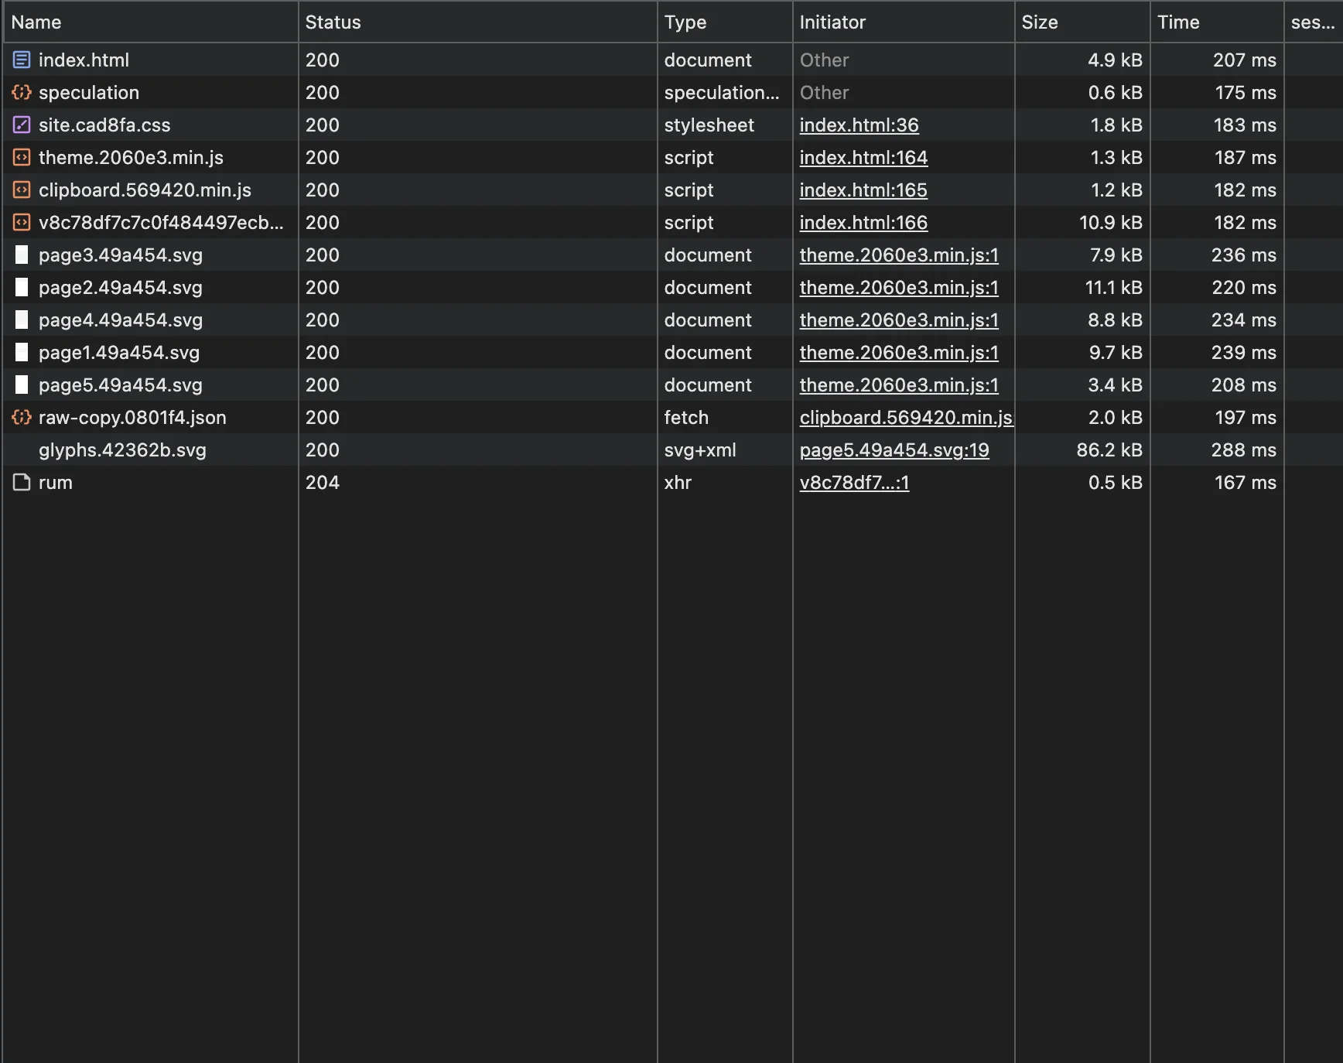1343x1063 pixels.
Task: Click the xhr type cell
Action: point(678,482)
